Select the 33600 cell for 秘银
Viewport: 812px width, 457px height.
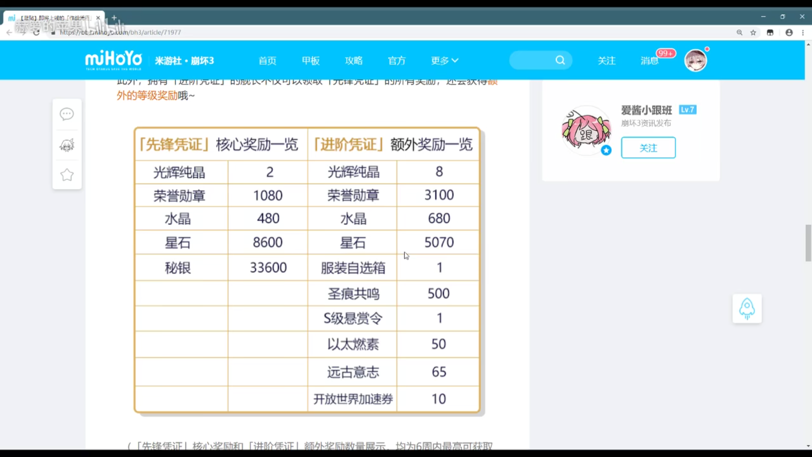(268, 267)
